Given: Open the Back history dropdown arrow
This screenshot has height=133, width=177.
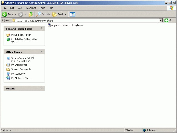Looking at the screenshot, I should click(x=15, y=14).
